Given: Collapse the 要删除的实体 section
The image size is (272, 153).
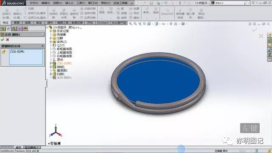Looking at the screenshot, I should click(x=42, y=46).
